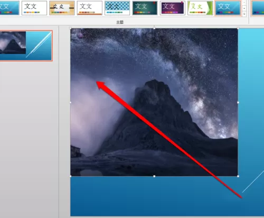Apply the green arrow-shaped theme
264x218 pixels.
point(200,8)
